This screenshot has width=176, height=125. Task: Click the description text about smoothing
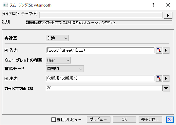[x=71, y=23]
